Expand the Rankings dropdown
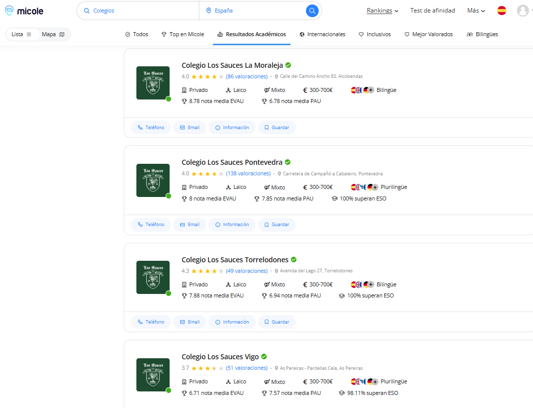Screen dimensions: 533x408 tap(382, 11)
